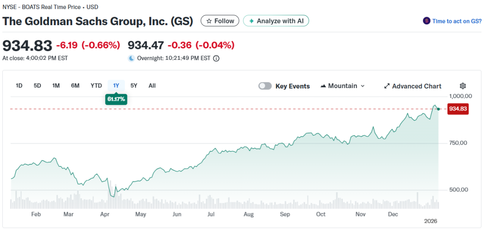Toggle the Key Events switch
Viewport: 485px width, 230px height.
click(x=265, y=86)
